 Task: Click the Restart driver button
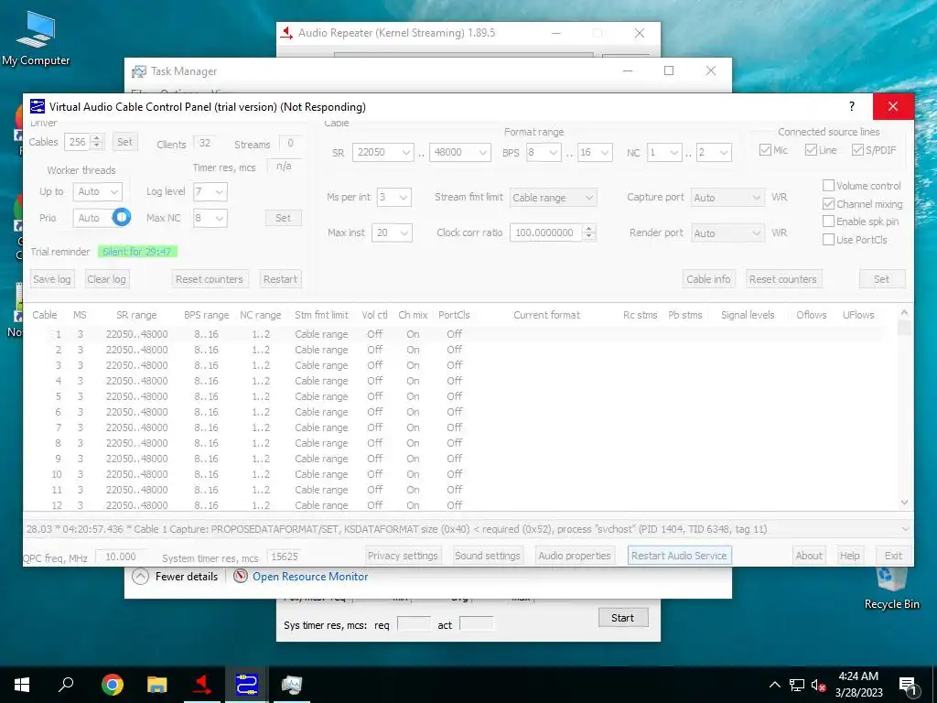coord(280,279)
